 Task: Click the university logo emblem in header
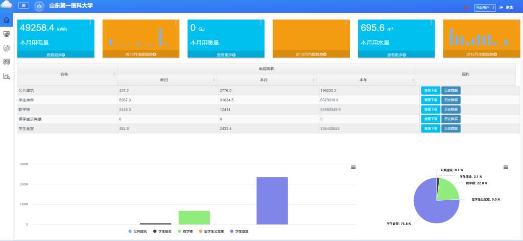(x=39, y=7)
